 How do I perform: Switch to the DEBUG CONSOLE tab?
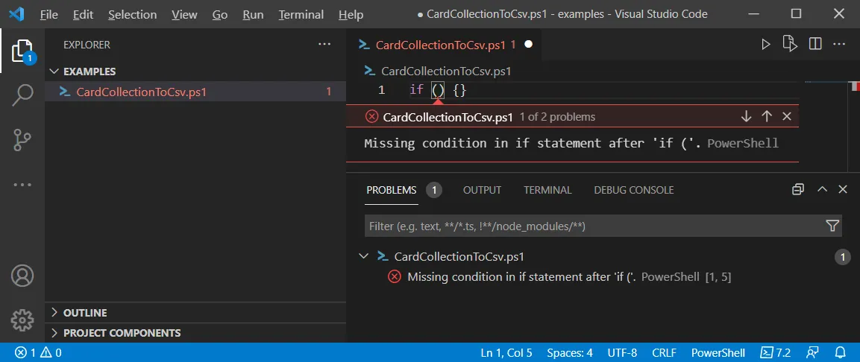633,190
